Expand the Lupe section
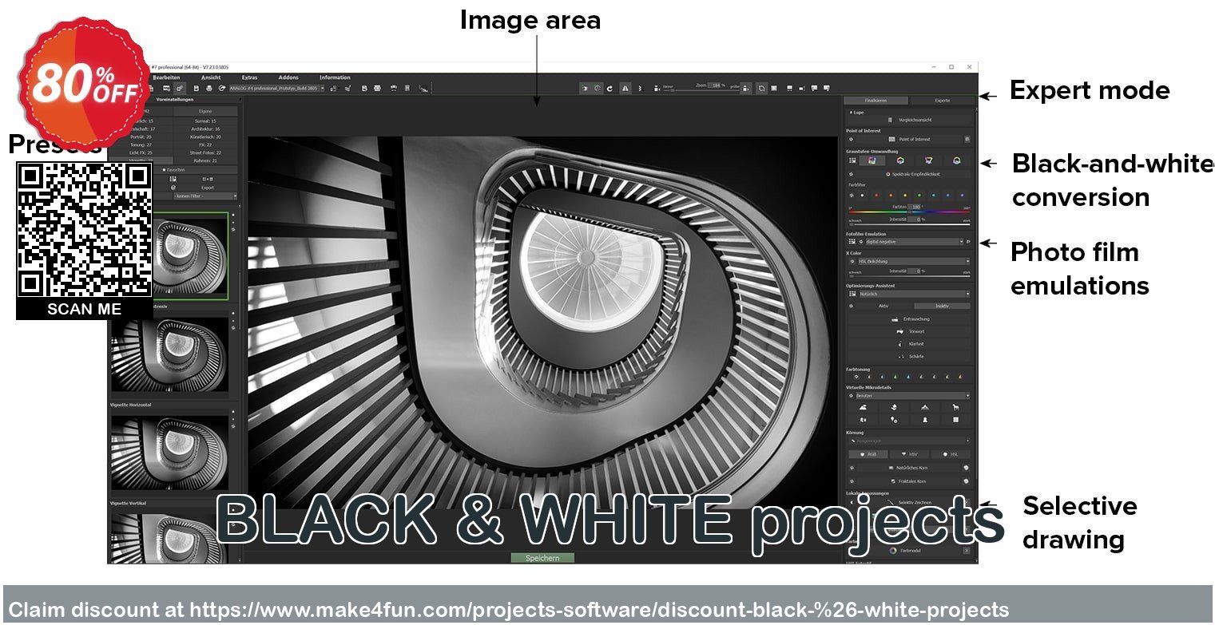This screenshot has width=1215, height=625. [x=856, y=113]
